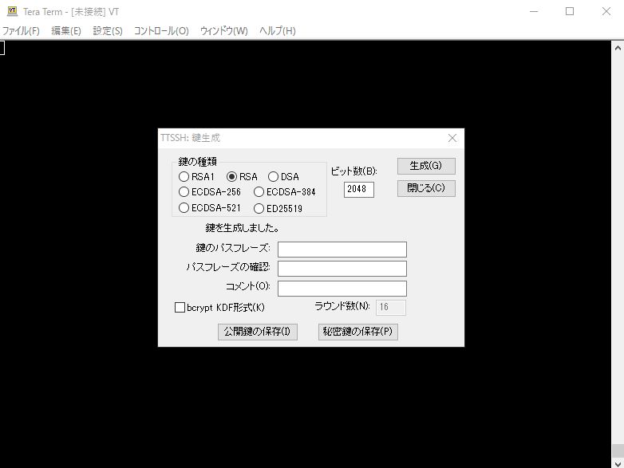Click the ラウンド数 rounds field

point(391,308)
